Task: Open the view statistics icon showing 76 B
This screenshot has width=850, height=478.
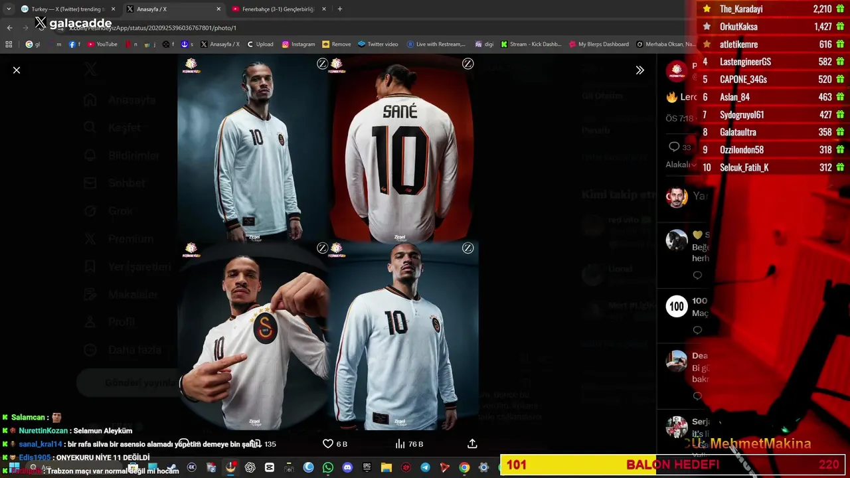Action: [x=400, y=443]
